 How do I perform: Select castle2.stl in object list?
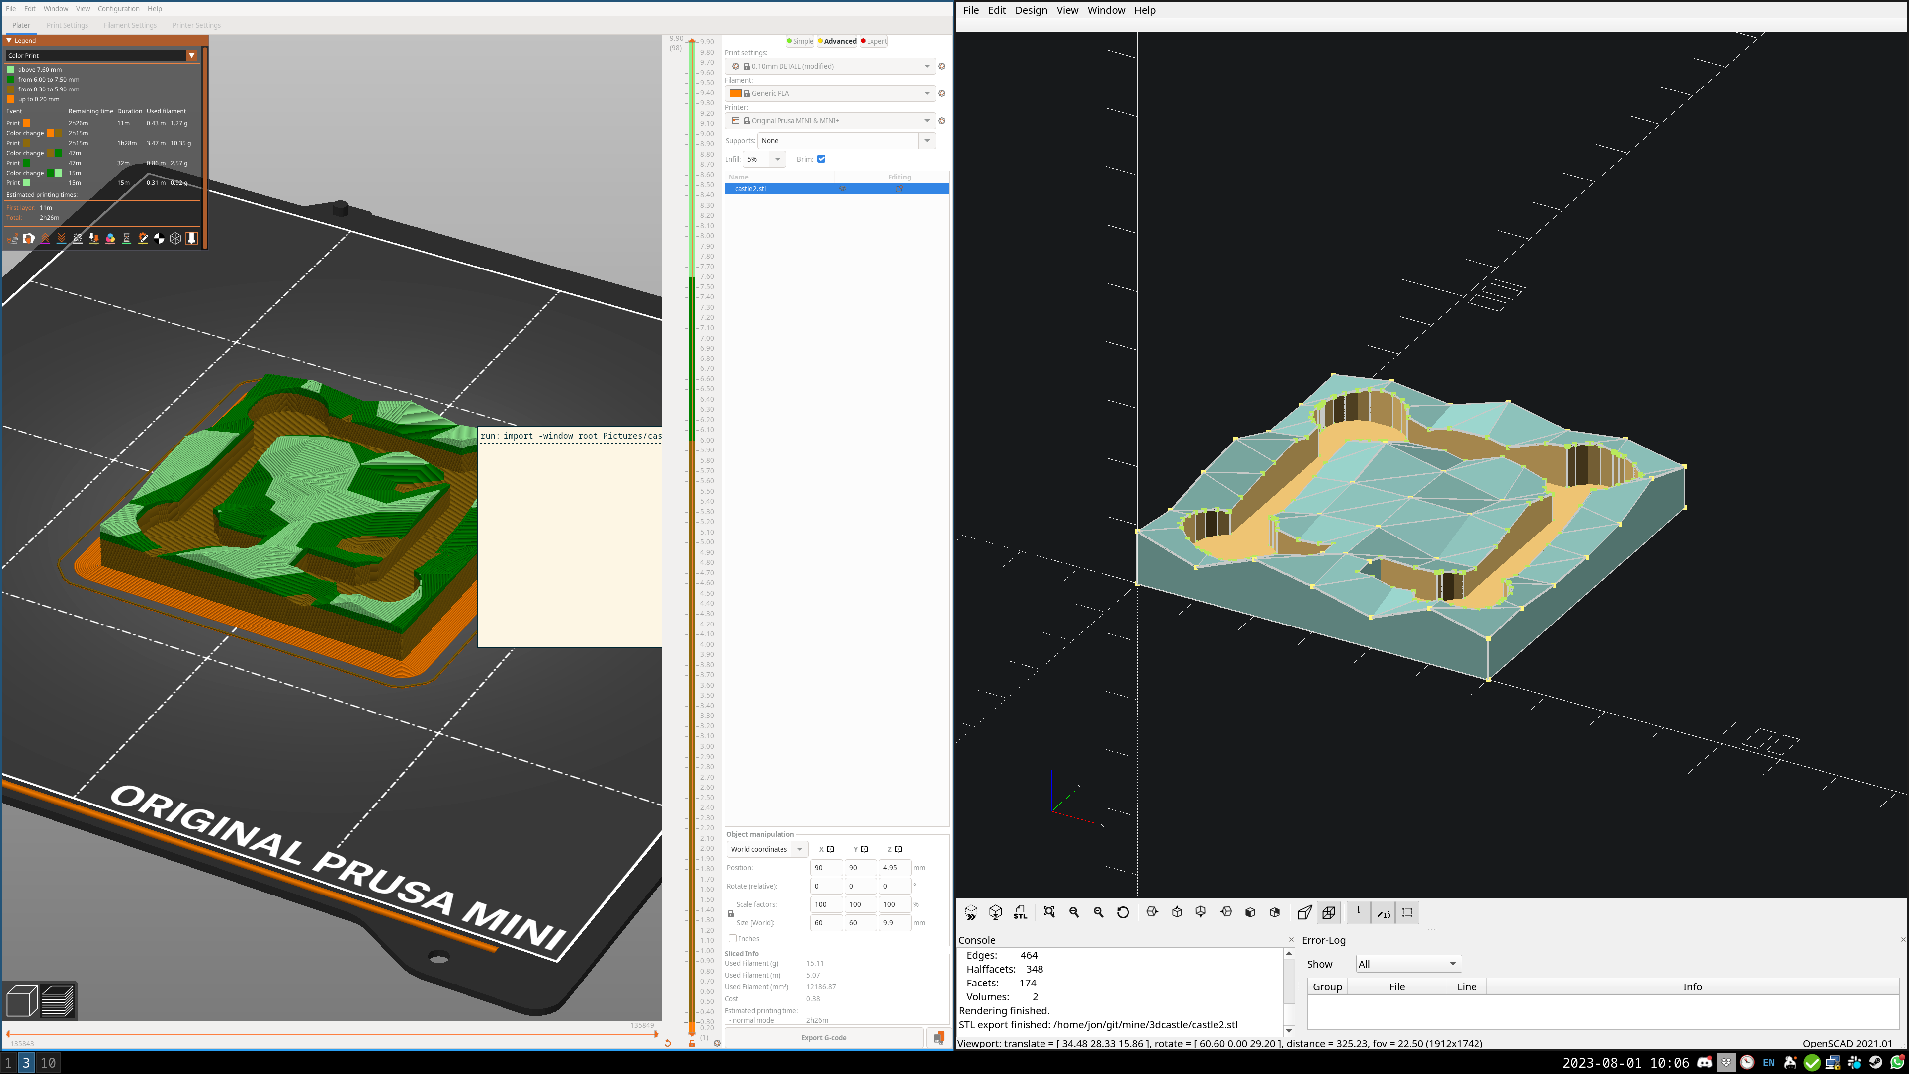click(x=837, y=189)
